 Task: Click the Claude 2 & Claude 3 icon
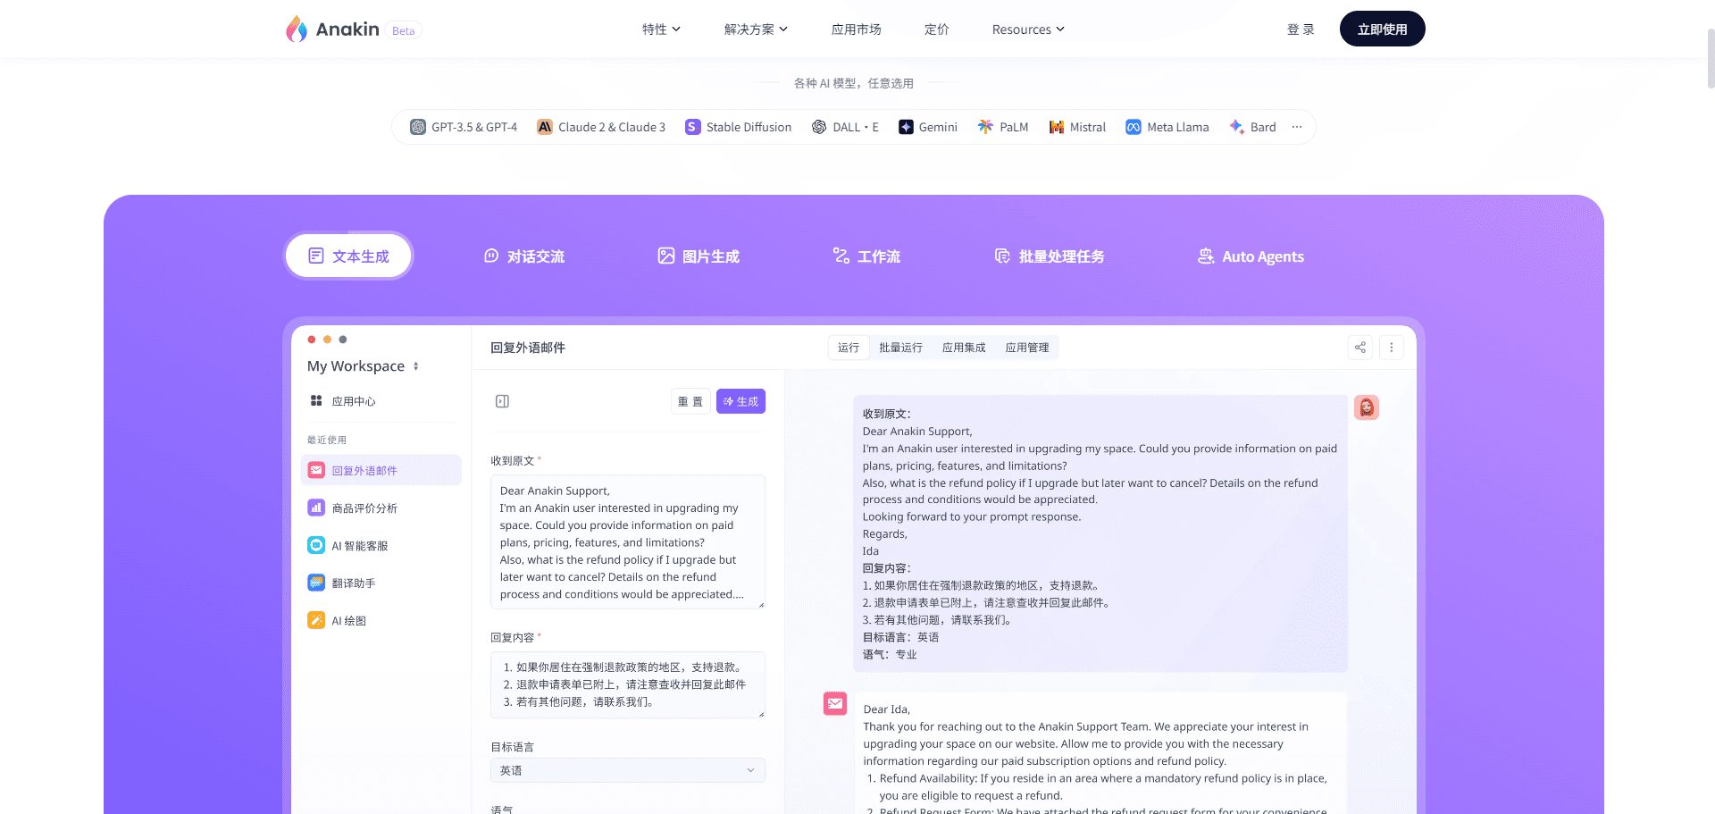pos(544,127)
